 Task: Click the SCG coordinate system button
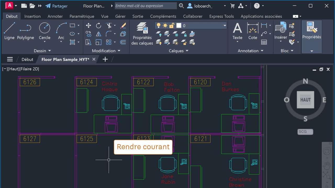pos(305,132)
